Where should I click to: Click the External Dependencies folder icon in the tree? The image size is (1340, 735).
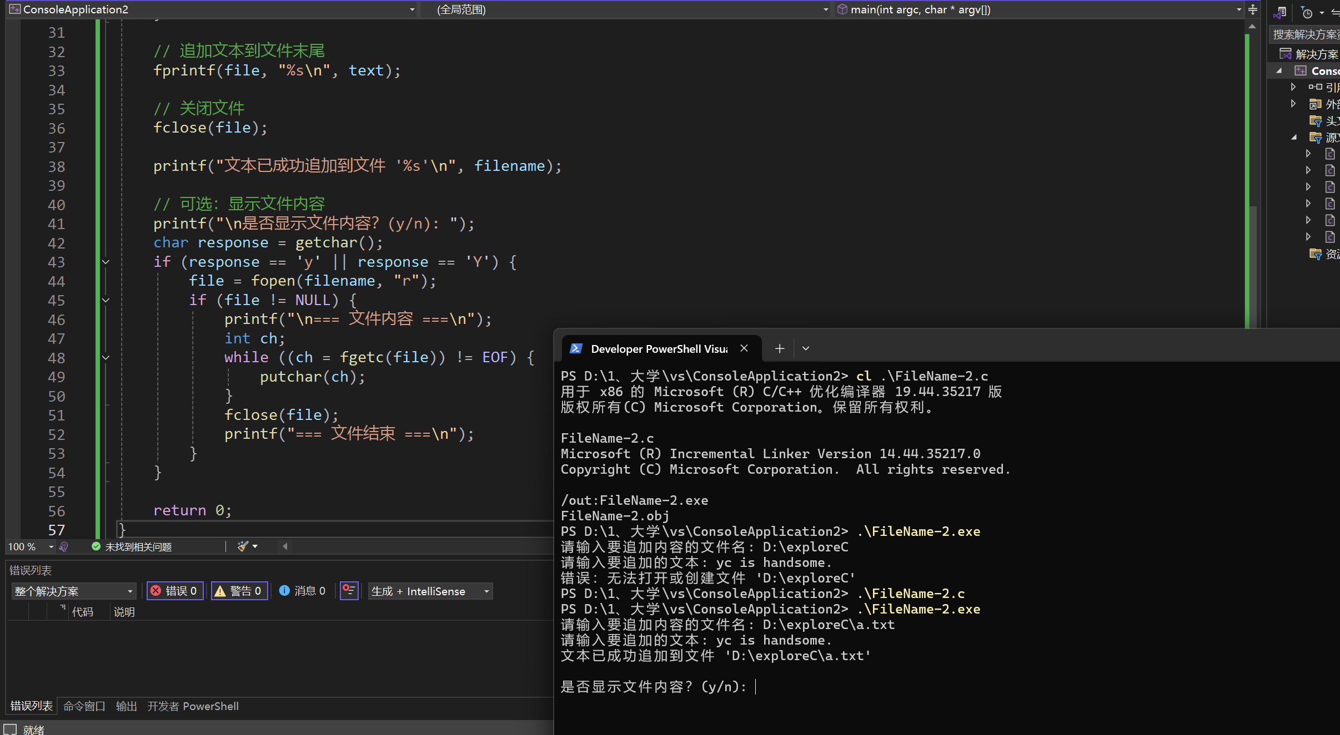tap(1315, 104)
